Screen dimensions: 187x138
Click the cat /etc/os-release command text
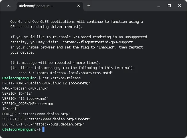pyautogui.click(x=62, y=78)
